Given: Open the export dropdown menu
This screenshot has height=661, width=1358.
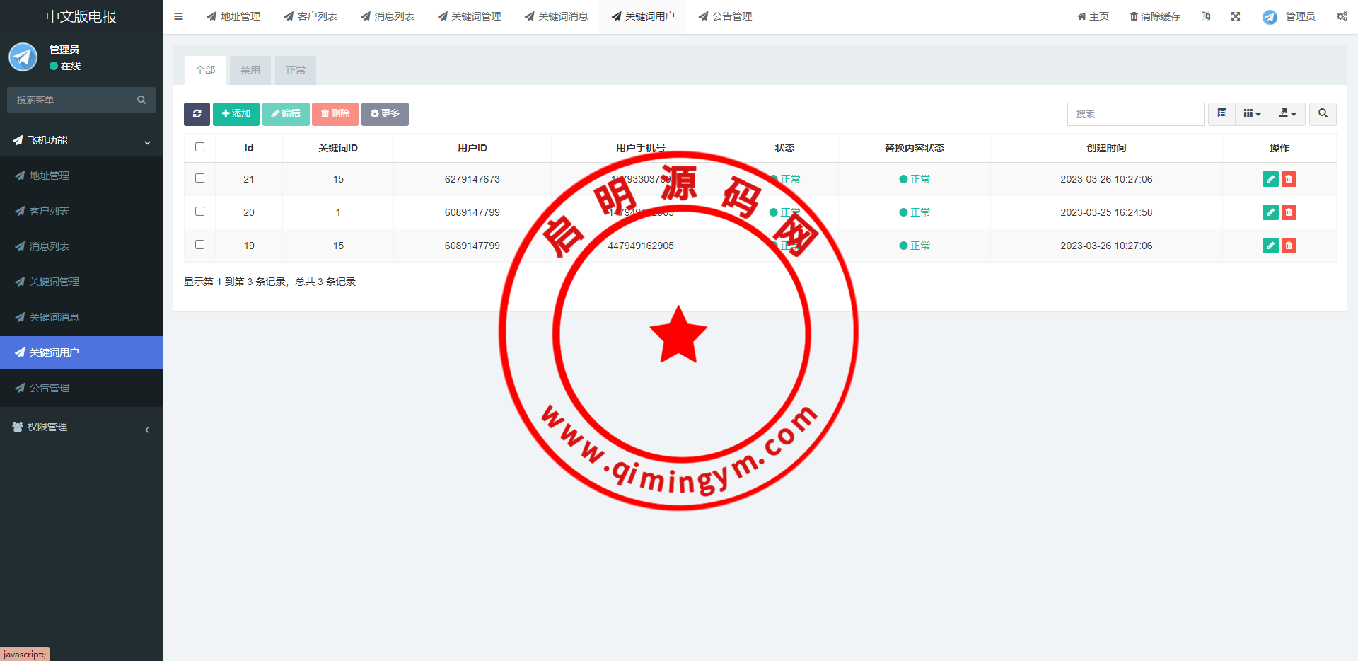Looking at the screenshot, I should click(1287, 114).
